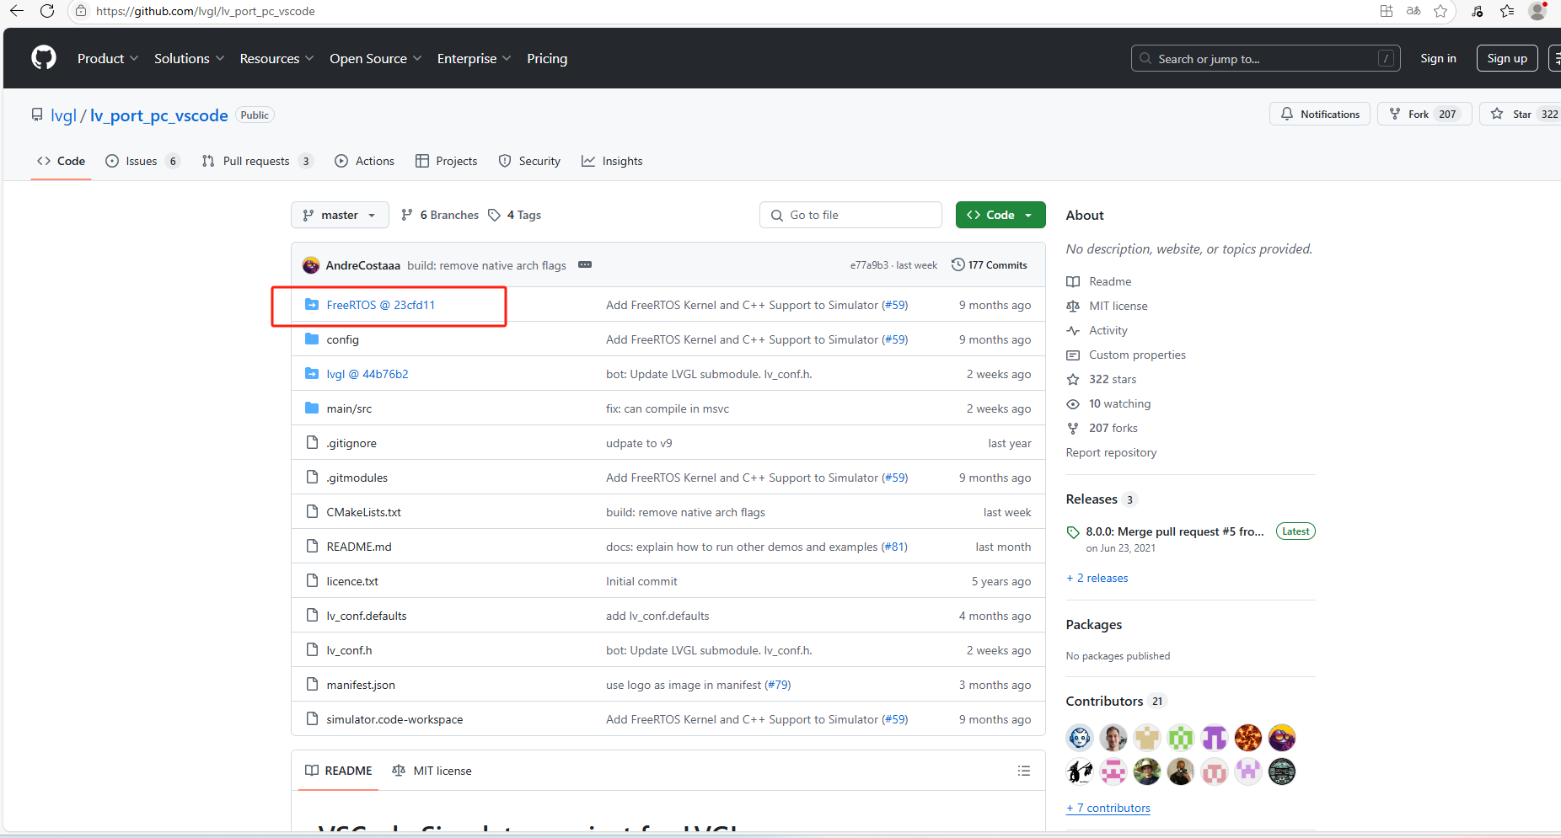Open the browser favorites list icon
1561x838 pixels.
coord(1507,11)
